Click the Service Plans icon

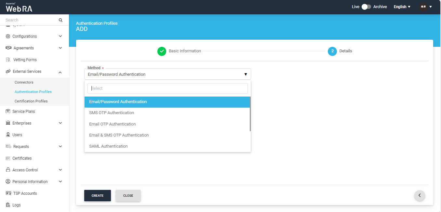click(8, 112)
